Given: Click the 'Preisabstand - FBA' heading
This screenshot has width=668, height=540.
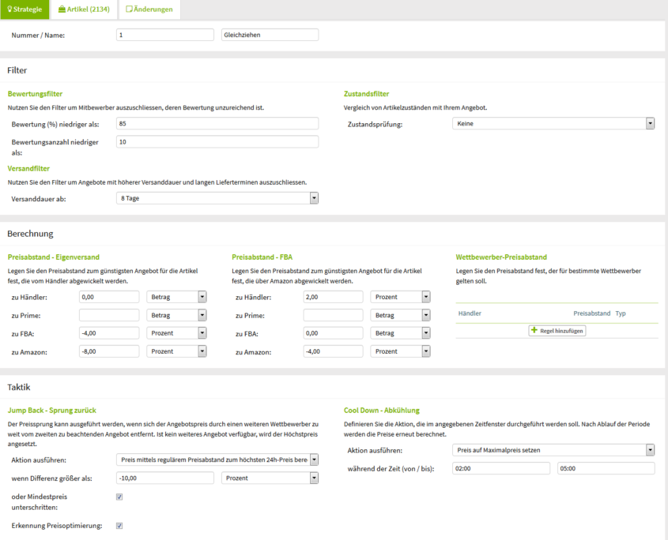Looking at the screenshot, I should 262,257.
